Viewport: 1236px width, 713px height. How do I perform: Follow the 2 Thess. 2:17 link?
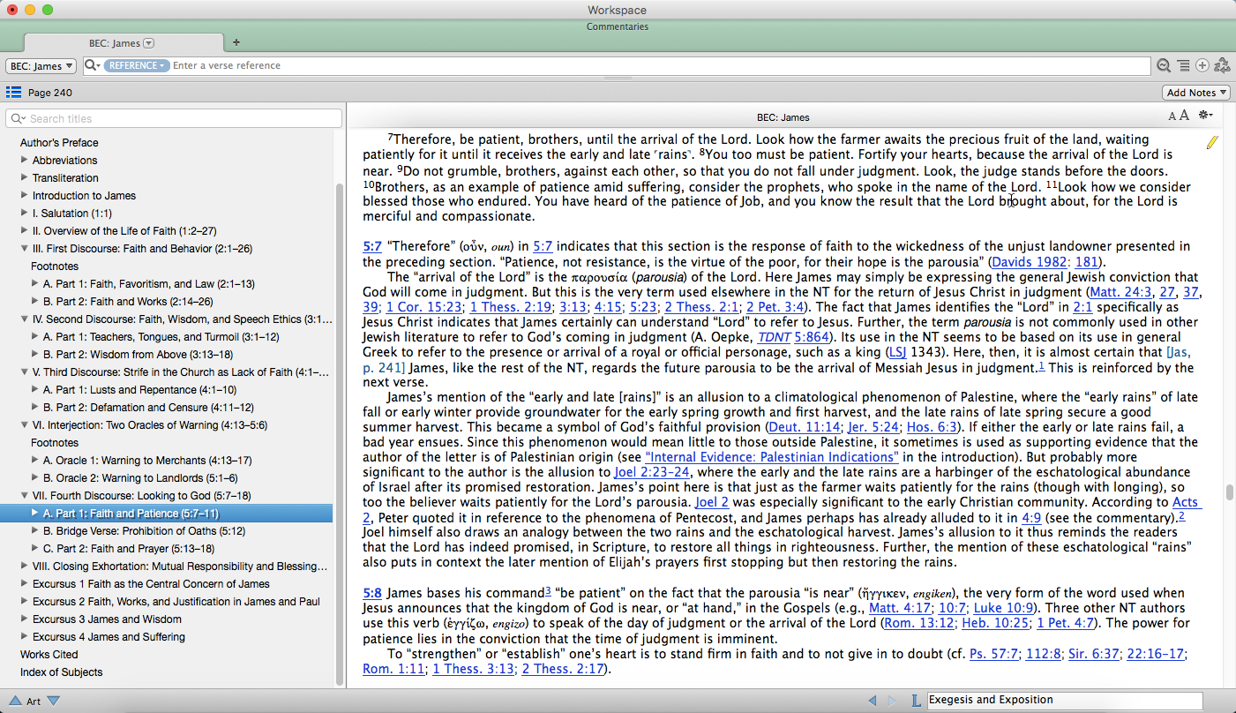(563, 669)
